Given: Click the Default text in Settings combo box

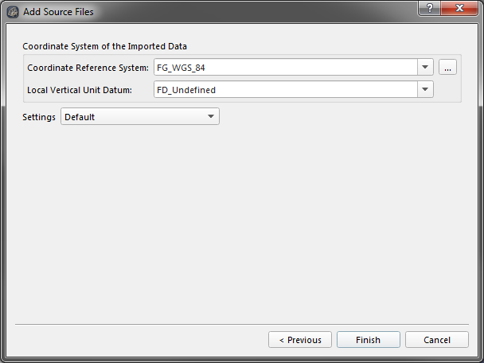Looking at the screenshot, I should click(x=80, y=117).
